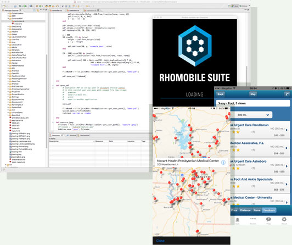Collapse code fold at def open_pdf
The height and width of the screenshot is (245, 292).
[53, 86]
